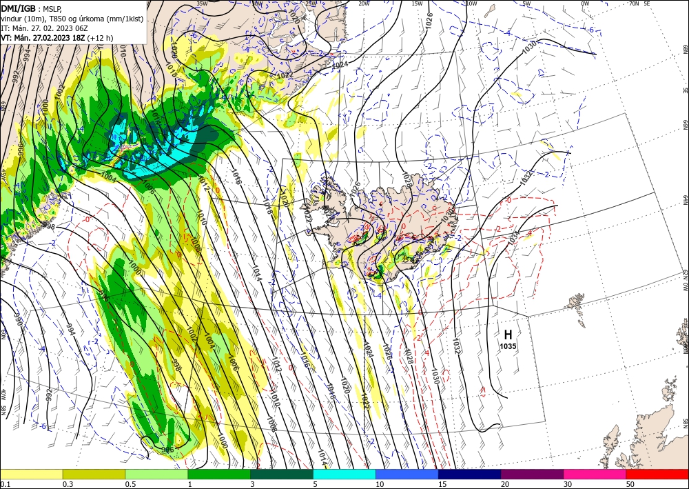Click the "10" legend value

coord(380,484)
